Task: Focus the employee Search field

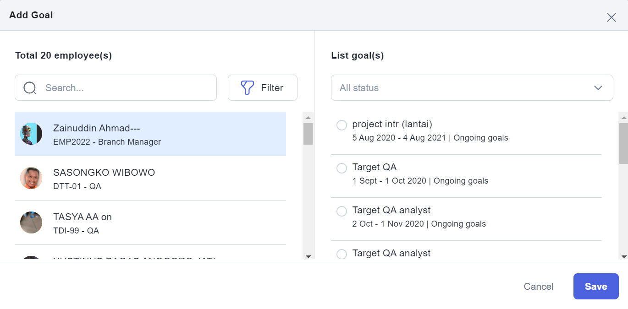Action: (x=124, y=88)
